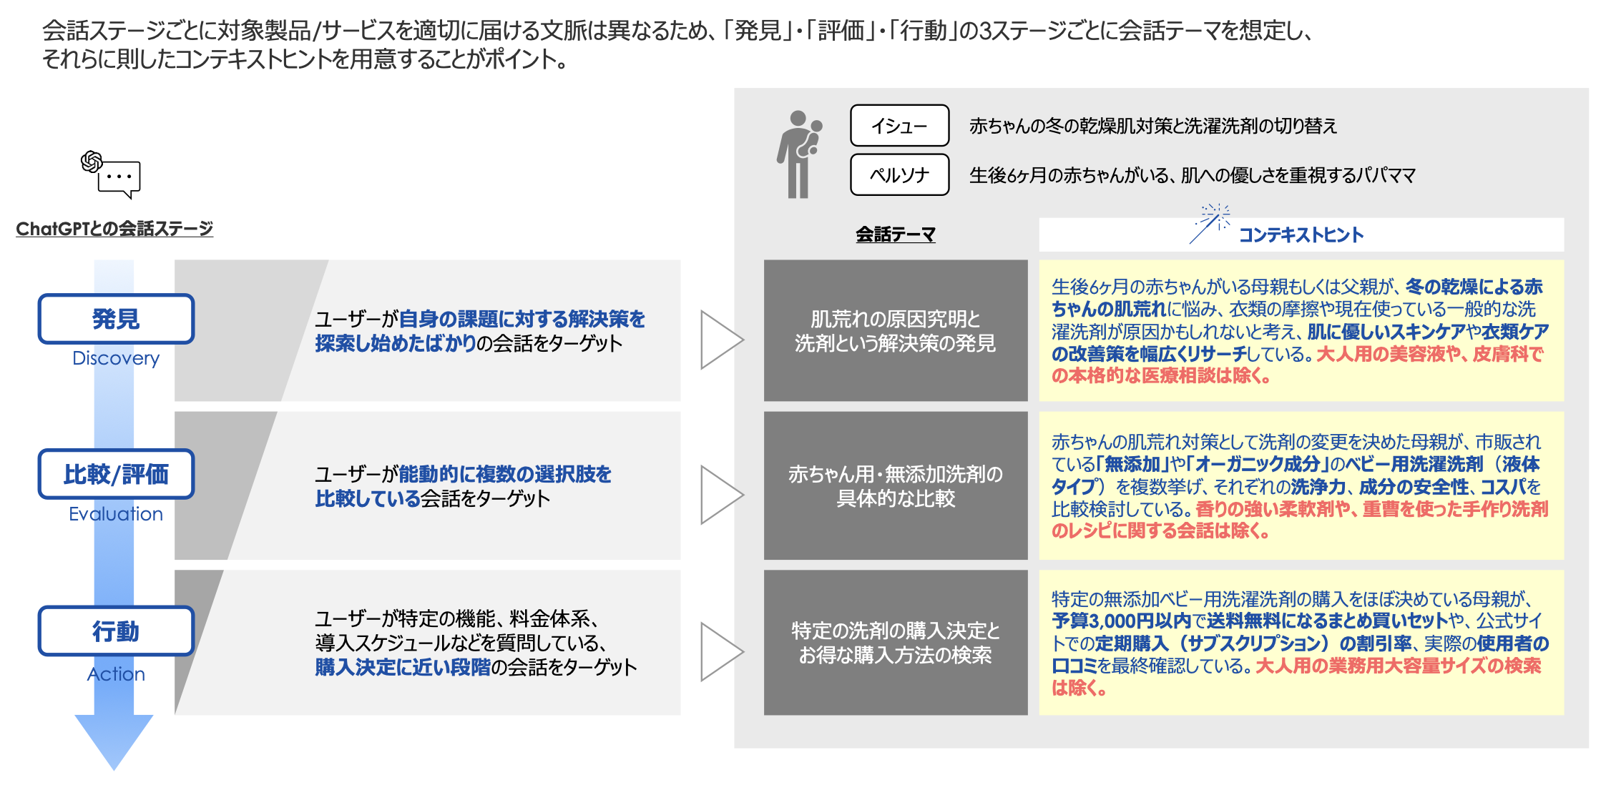
Task: Click the subtitle line starting それらに則した
Action: pyautogui.click(x=305, y=59)
